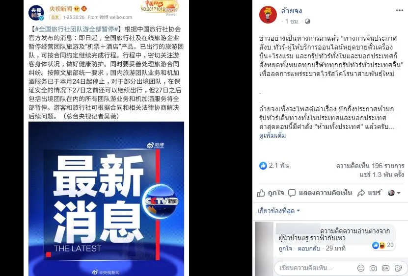Like the comment via ถูกใจ link
The width and height of the screenshot is (408, 276).
285,248
